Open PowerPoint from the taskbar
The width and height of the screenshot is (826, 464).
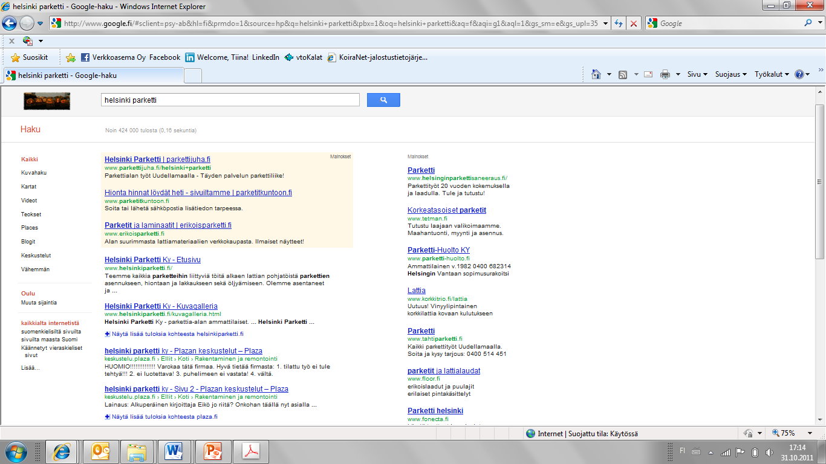click(x=212, y=452)
